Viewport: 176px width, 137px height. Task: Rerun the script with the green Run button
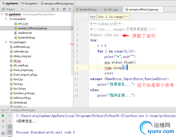click(x=3, y=116)
